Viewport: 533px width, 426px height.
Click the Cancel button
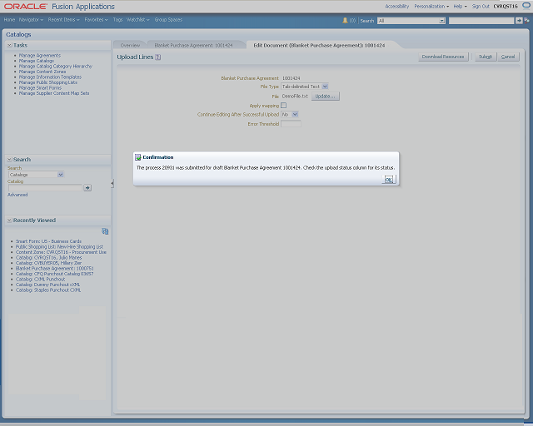pyautogui.click(x=508, y=57)
